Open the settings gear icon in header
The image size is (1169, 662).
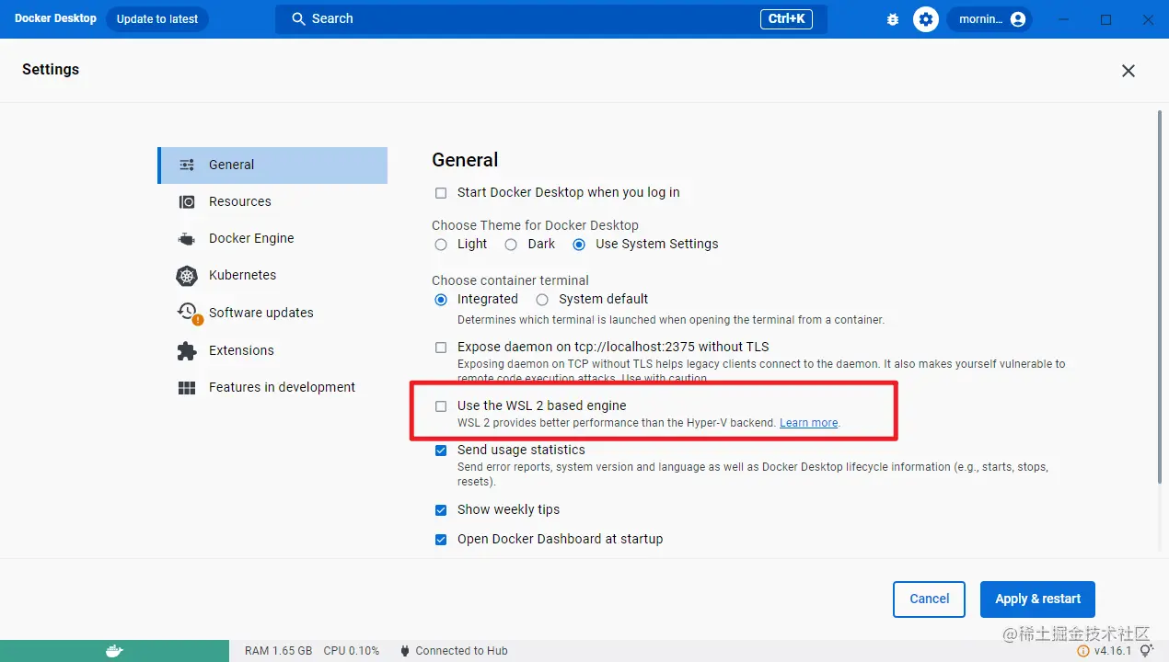pyautogui.click(x=926, y=19)
